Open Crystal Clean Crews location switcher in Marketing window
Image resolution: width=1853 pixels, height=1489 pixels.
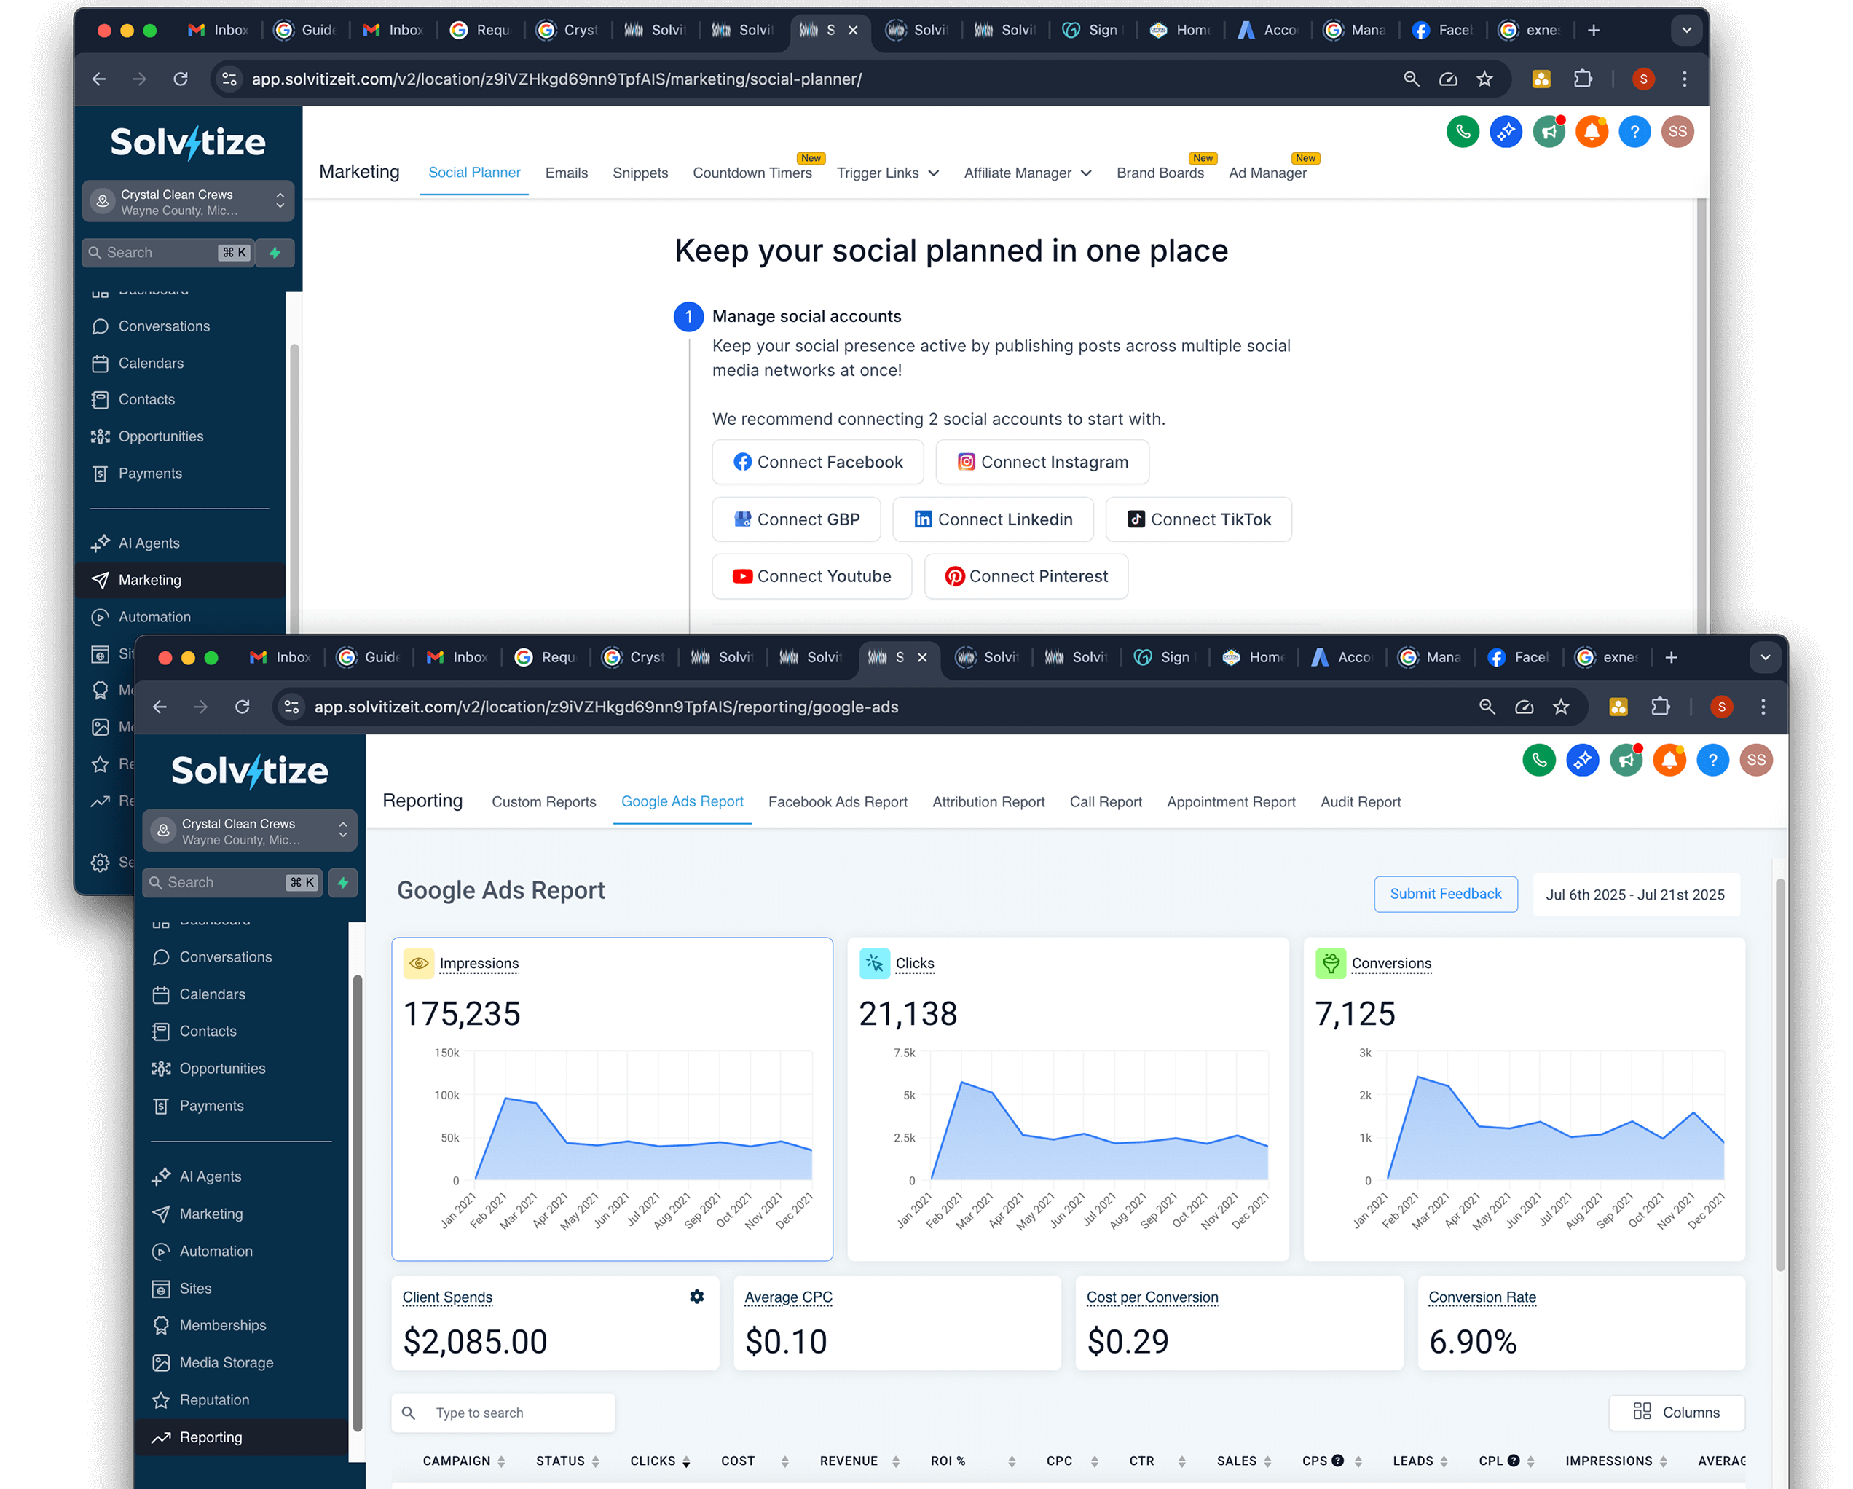[188, 202]
